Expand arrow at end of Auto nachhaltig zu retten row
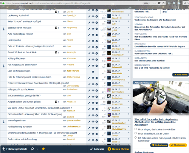The width and height of the screenshot is (189, 153). point(129,34)
